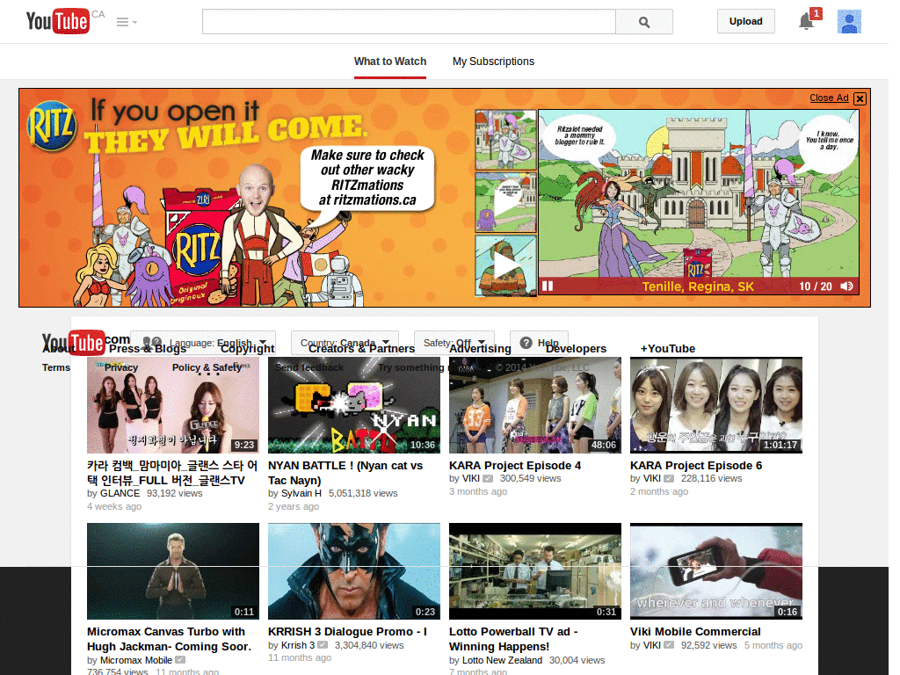
Task: Open the NYAN BATTLE video thumbnail
Action: pos(354,405)
